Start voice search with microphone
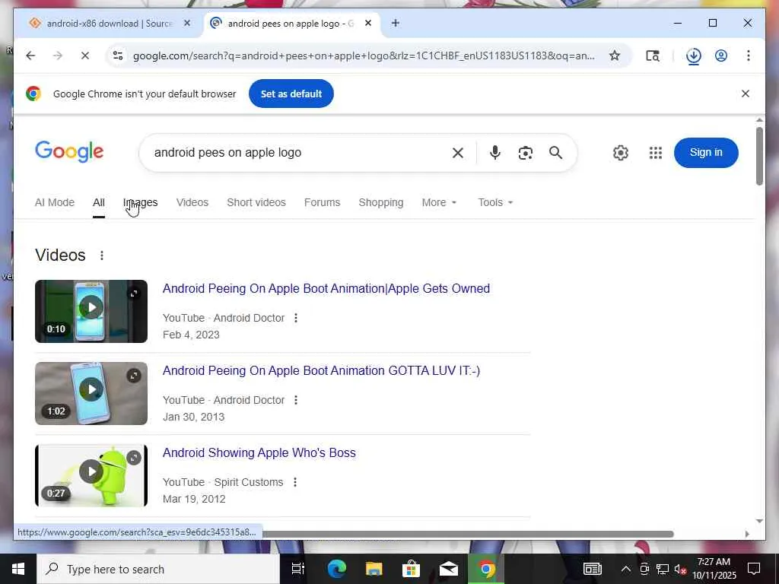Image resolution: width=779 pixels, height=584 pixels. tap(494, 152)
